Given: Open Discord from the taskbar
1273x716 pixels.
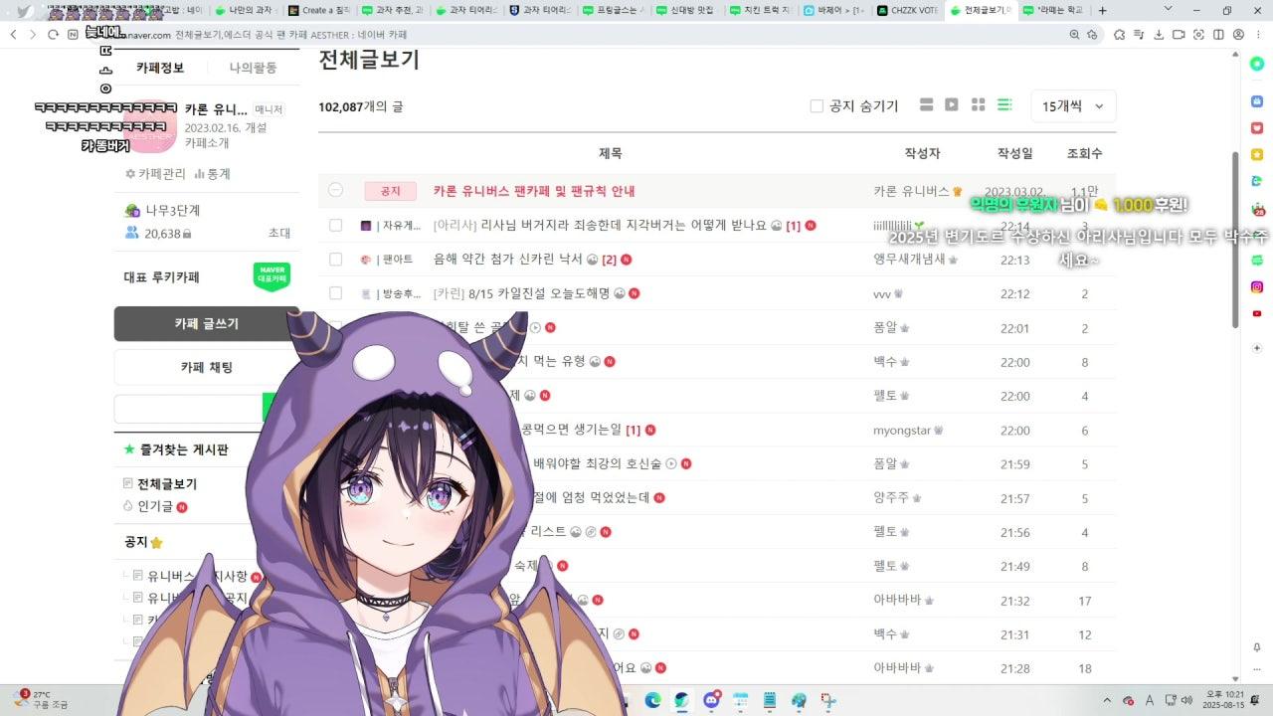Looking at the screenshot, I should (711, 700).
